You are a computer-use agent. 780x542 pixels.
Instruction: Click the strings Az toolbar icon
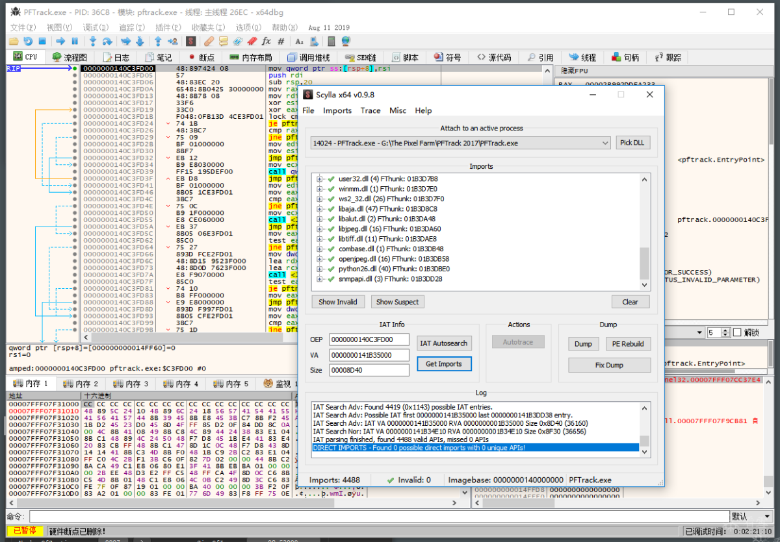click(x=299, y=41)
